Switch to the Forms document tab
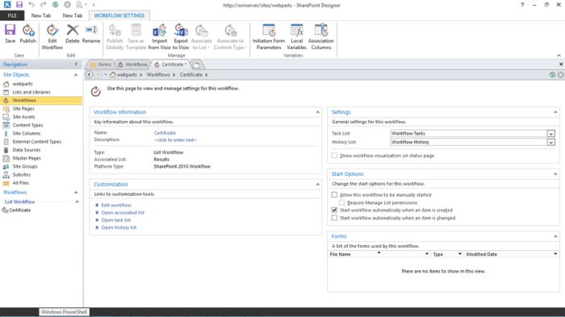The image size is (565, 317). [101, 65]
